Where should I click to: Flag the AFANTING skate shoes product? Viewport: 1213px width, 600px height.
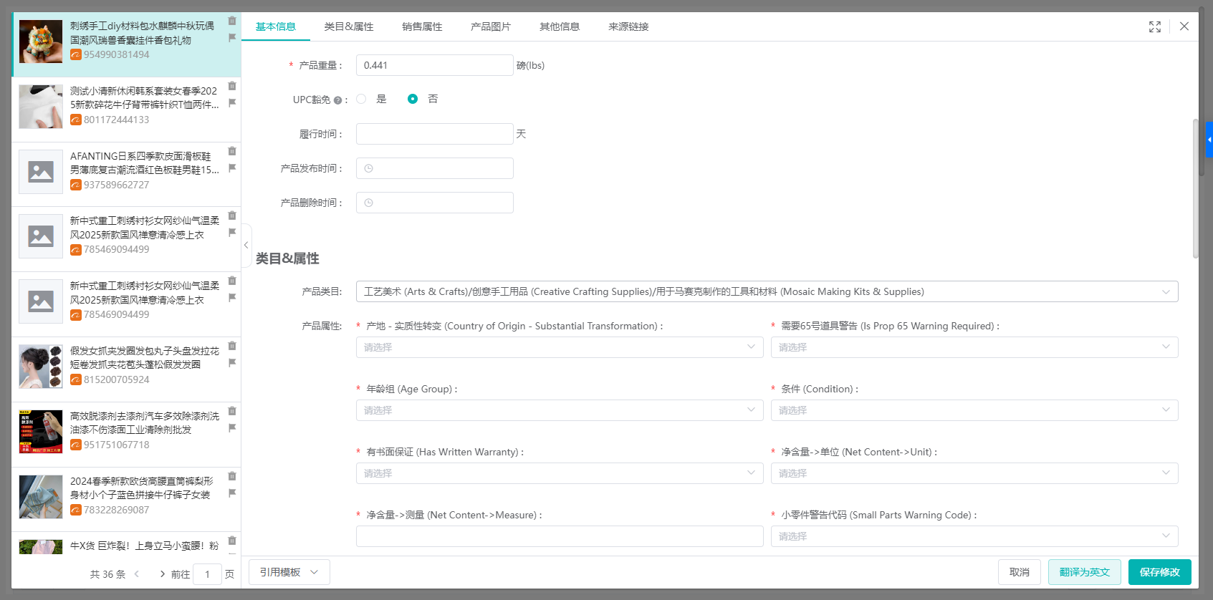(232, 168)
